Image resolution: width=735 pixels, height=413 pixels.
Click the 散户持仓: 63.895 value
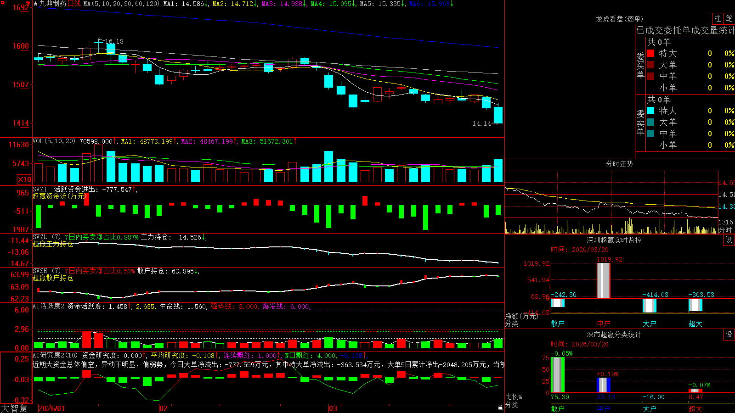tap(168, 271)
